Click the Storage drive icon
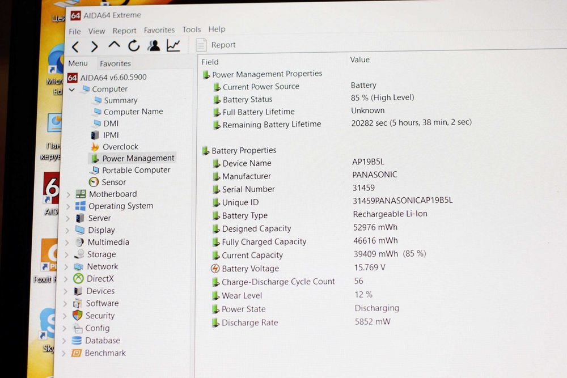 click(x=79, y=254)
